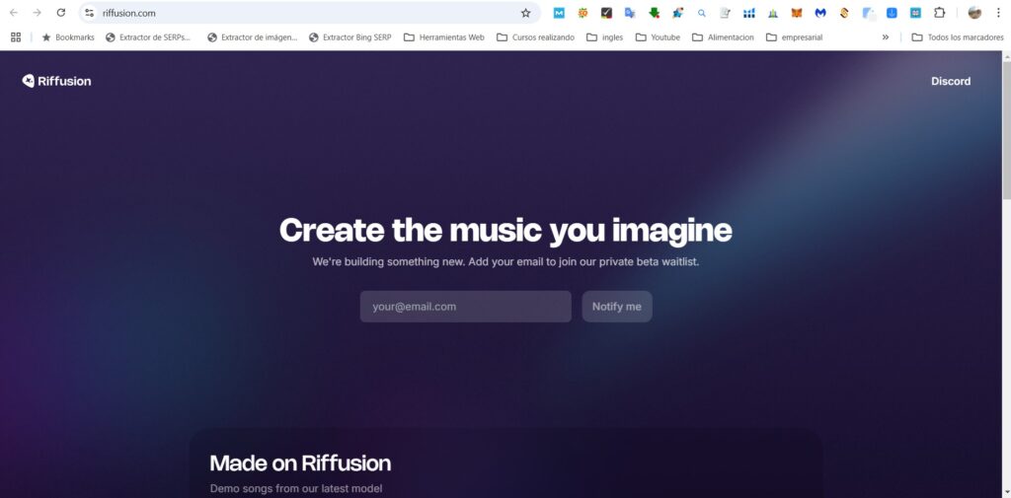Reload the page with the refresh icon
Image resolution: width=1011 pixels, height=498 pixels.
coord(60,13)
